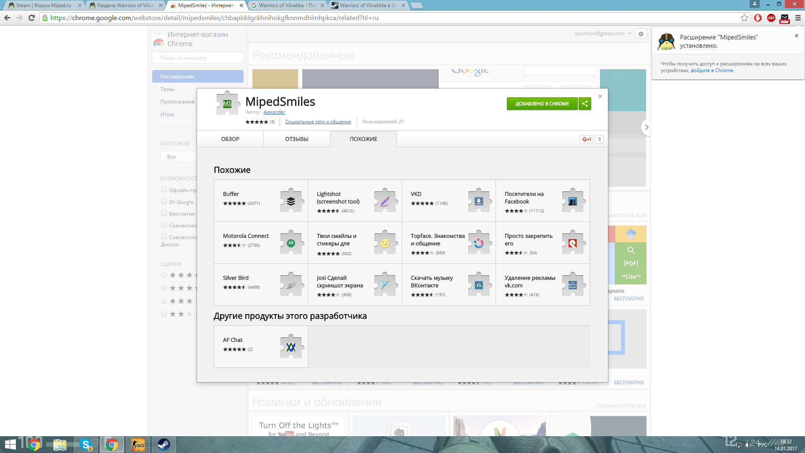Click the Windows Start button
This screenshot has height=453, width=805.
click(x=10, y=445)
